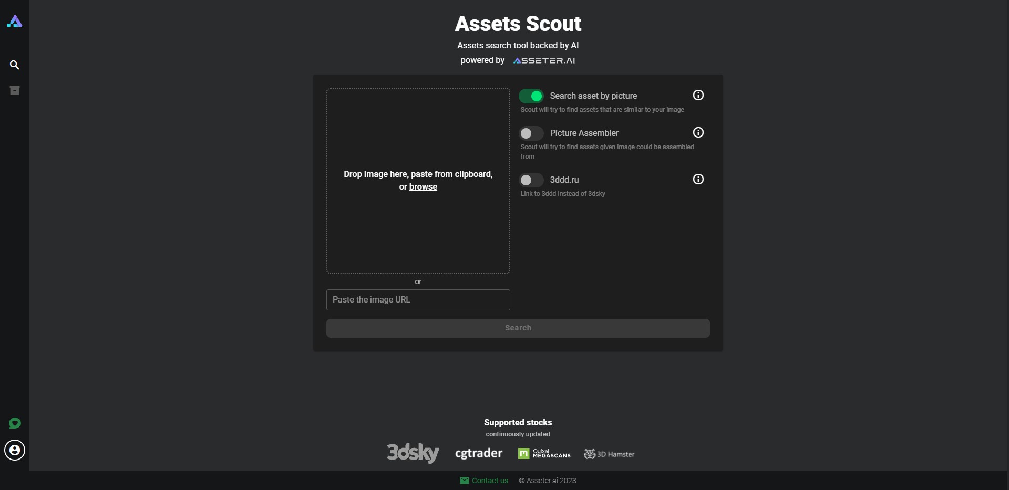
Task: Select the cgtrader logo under Supported stocks
Action: (478, 453)
